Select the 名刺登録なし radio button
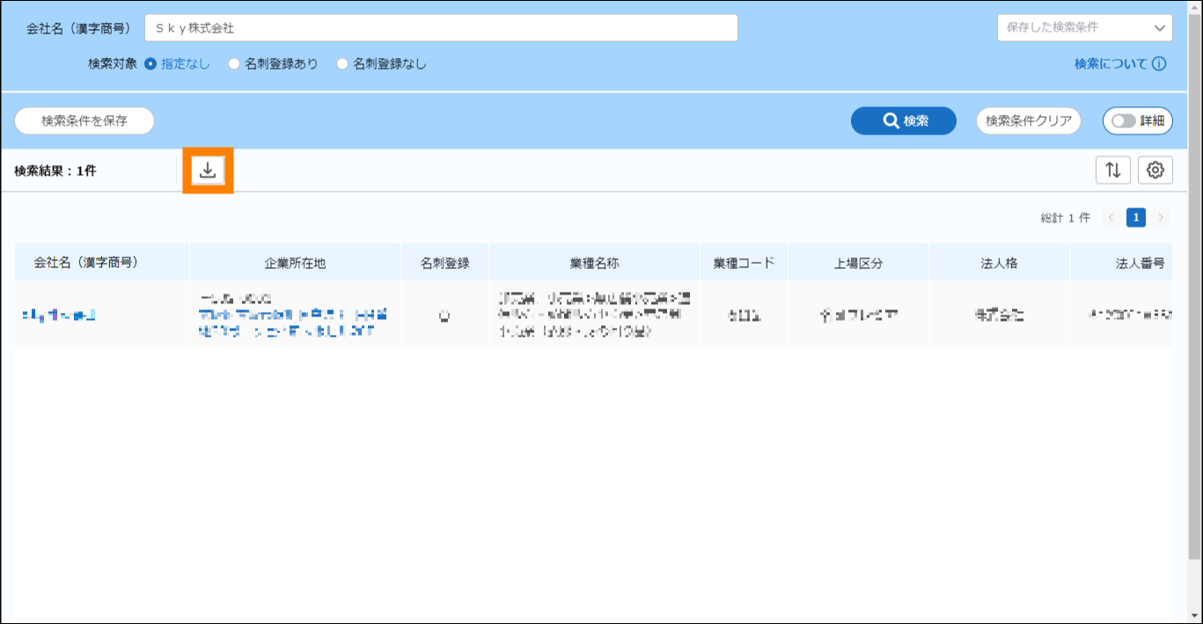1203x624 pixels. coord(342,64)
